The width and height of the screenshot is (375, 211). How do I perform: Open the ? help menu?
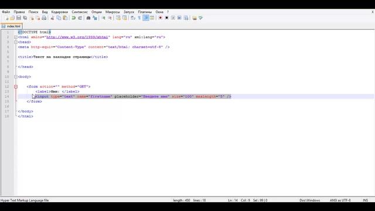tap(168, 12)
